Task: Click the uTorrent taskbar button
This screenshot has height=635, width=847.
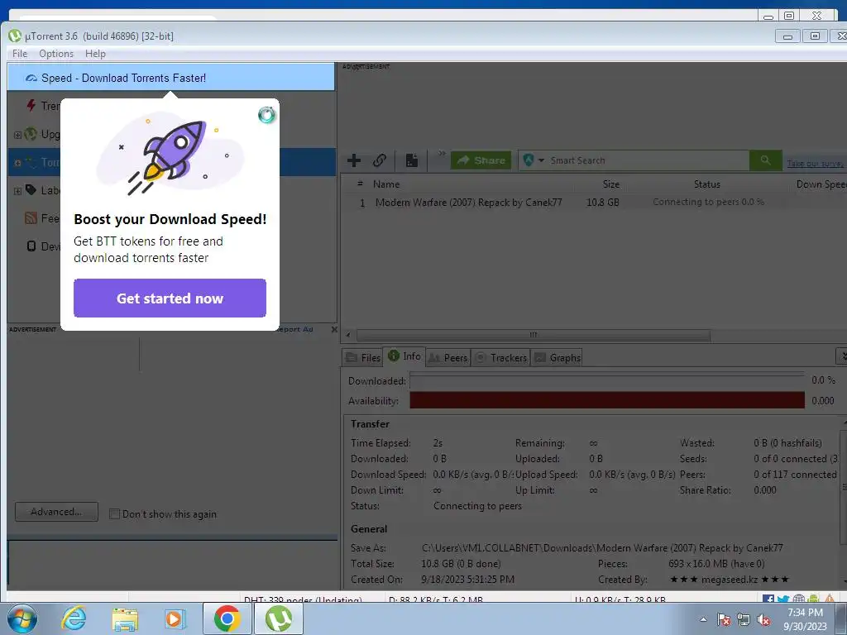Action: [279, 618]
